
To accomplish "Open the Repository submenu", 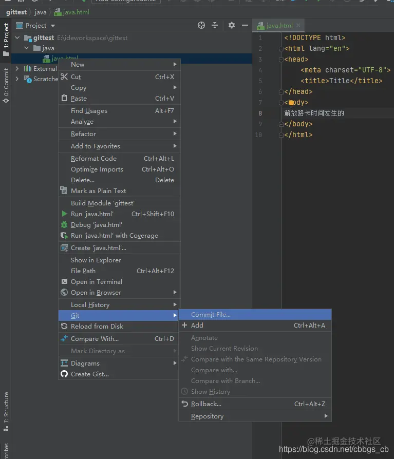I will click(255, 416).
